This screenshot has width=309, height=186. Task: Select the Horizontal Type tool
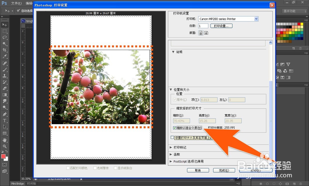[5, 120]
